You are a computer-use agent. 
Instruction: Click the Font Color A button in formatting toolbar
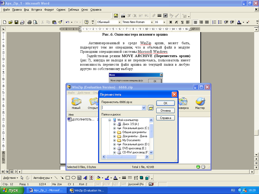239,22
